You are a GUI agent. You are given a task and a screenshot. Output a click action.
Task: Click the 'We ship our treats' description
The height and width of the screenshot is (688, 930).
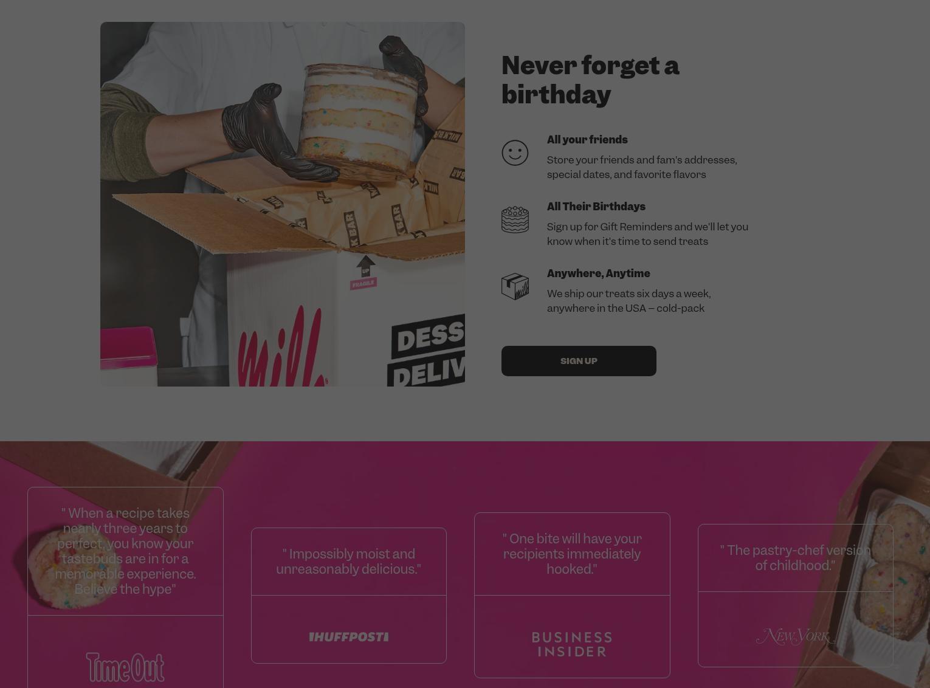pos(629,301)
